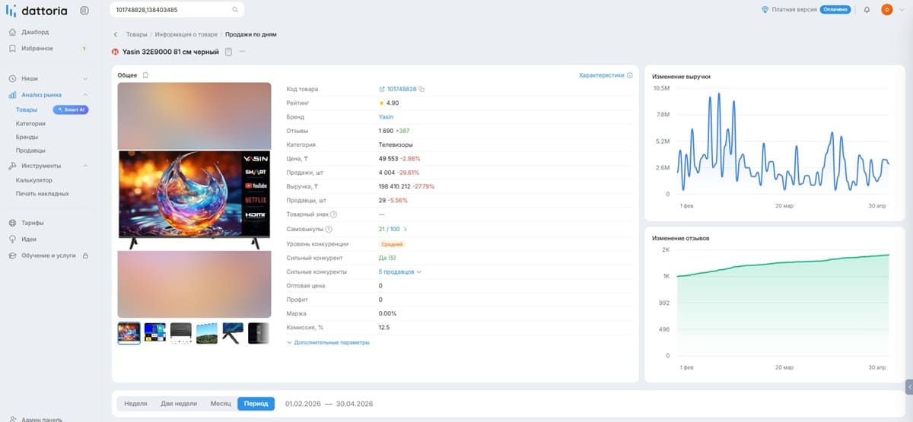Bookmark the Общее section
913x422 pixels.
[x=145, y=75]
